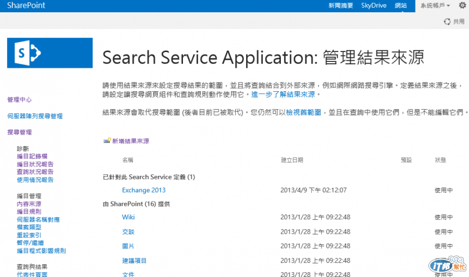Open the Wiki result source
Image resolution: width=469 pixels, height=277 pixels.
(128, 217)
